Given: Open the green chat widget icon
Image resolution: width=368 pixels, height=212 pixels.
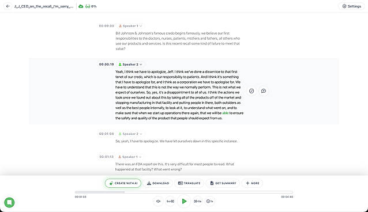Looking at the screenshot, I should (x=9, y=202).
